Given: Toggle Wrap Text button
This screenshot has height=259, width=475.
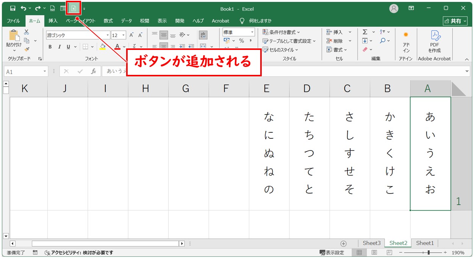Looking at the screenshot, I should [203, 35].
